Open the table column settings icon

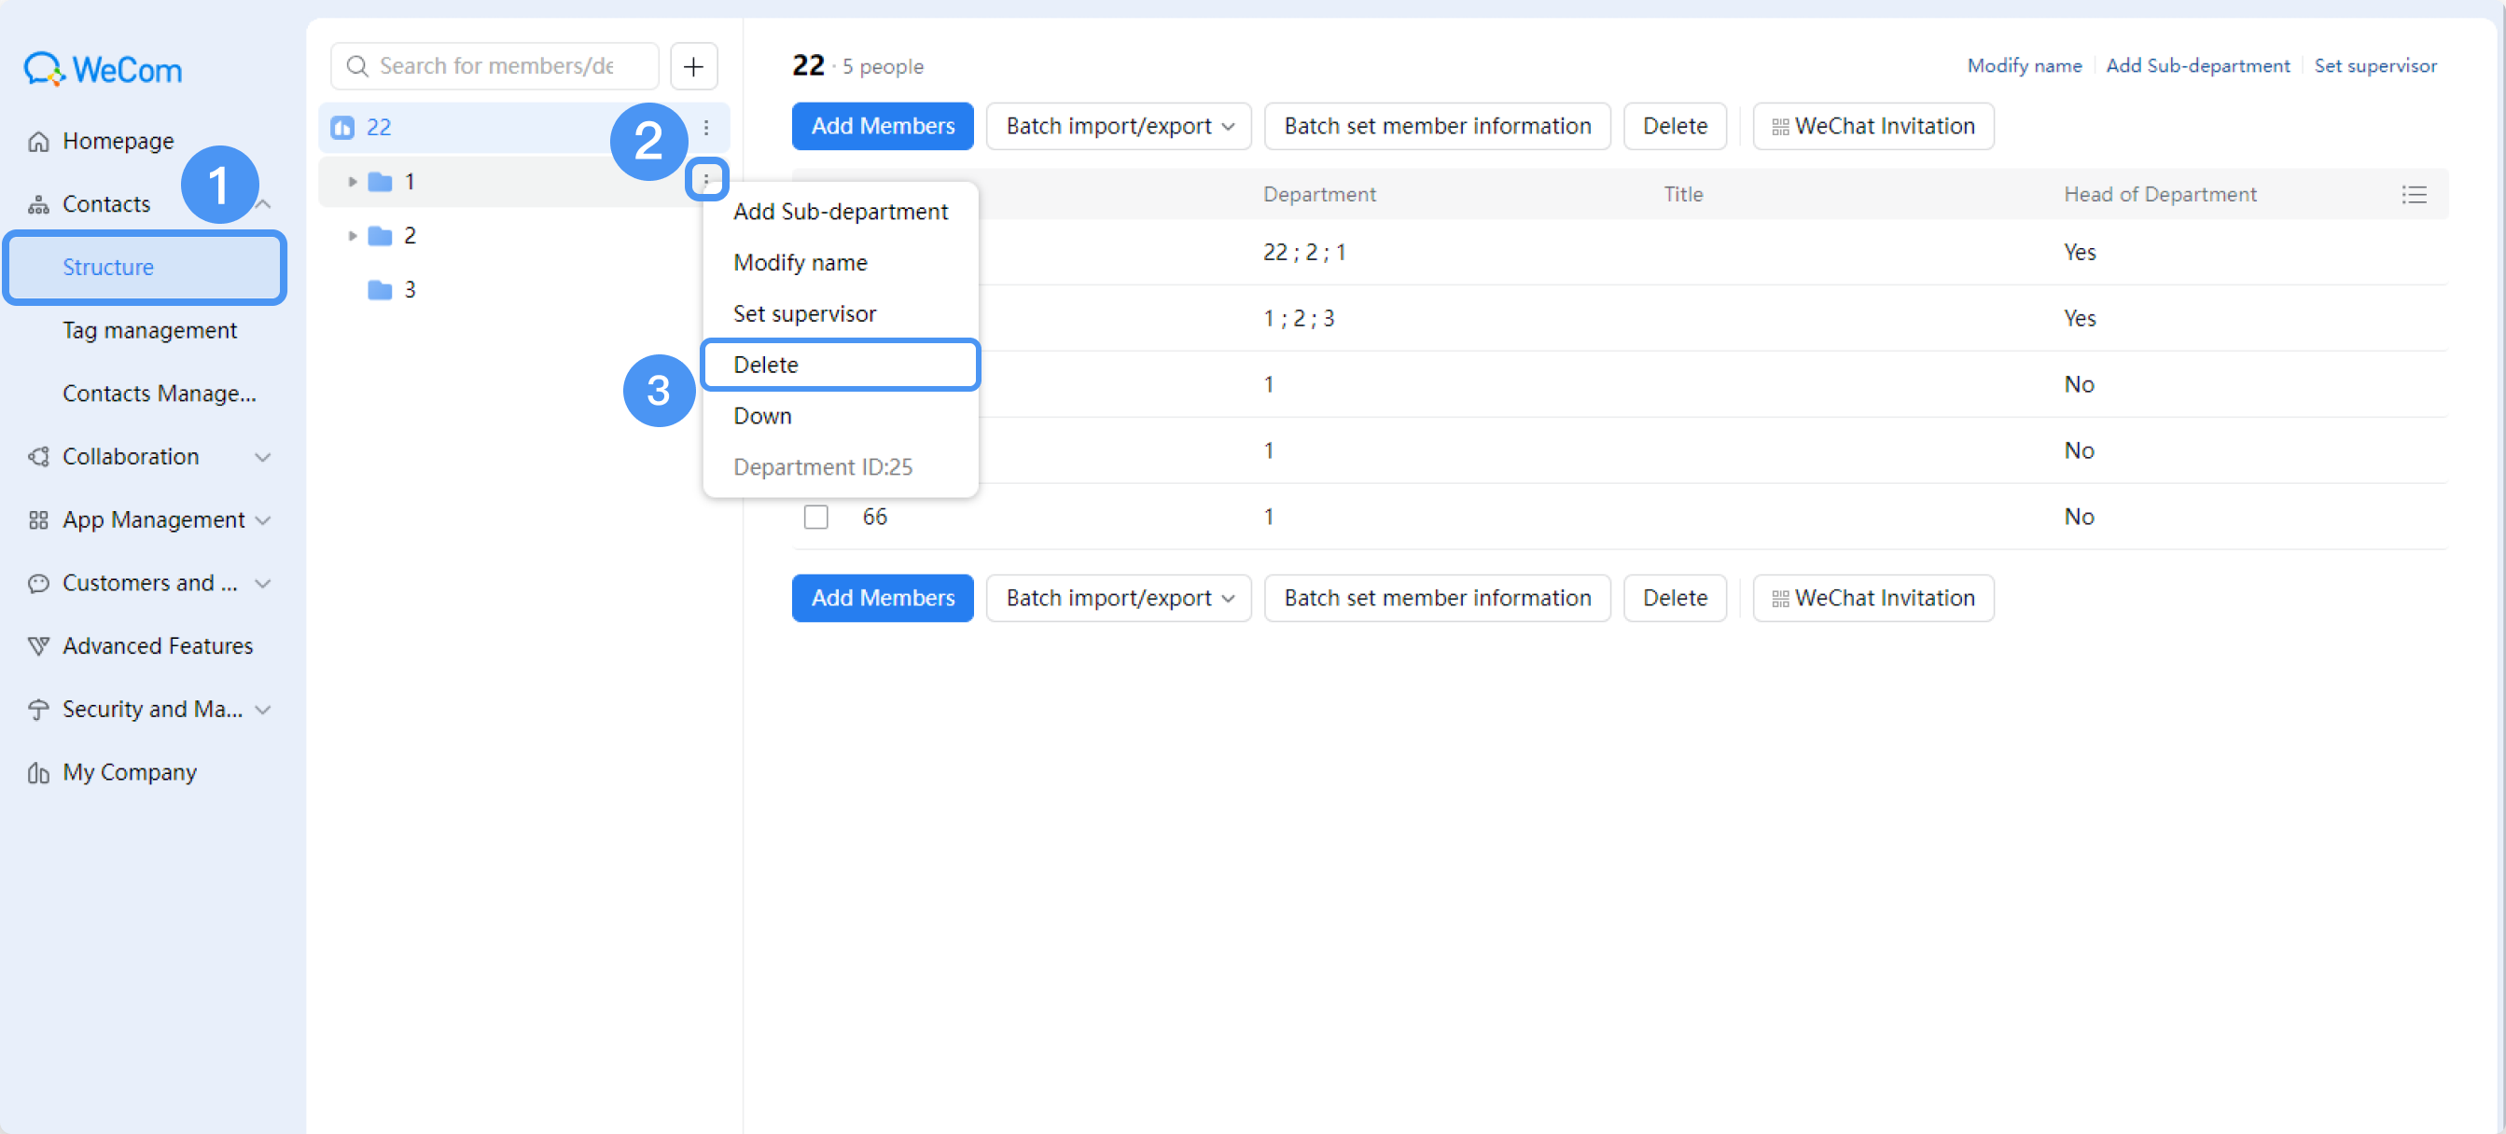click(x=2414, y=195)
